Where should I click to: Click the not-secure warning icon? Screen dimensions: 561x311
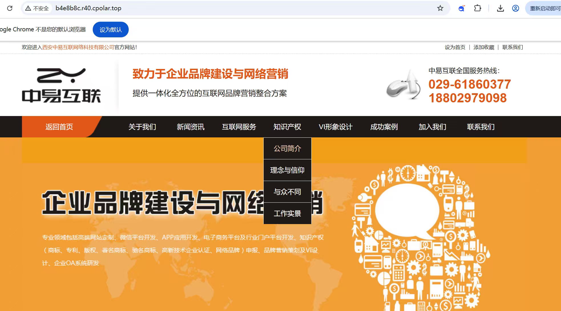click(28, 8)
